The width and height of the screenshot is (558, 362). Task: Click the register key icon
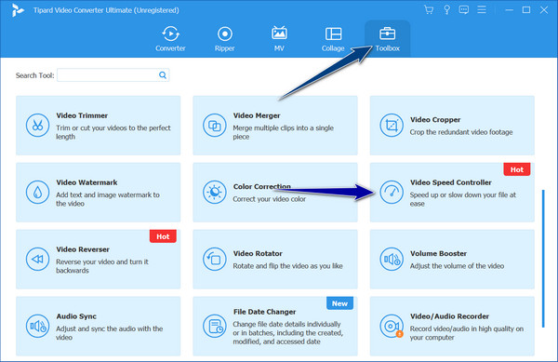click(446, 10)
